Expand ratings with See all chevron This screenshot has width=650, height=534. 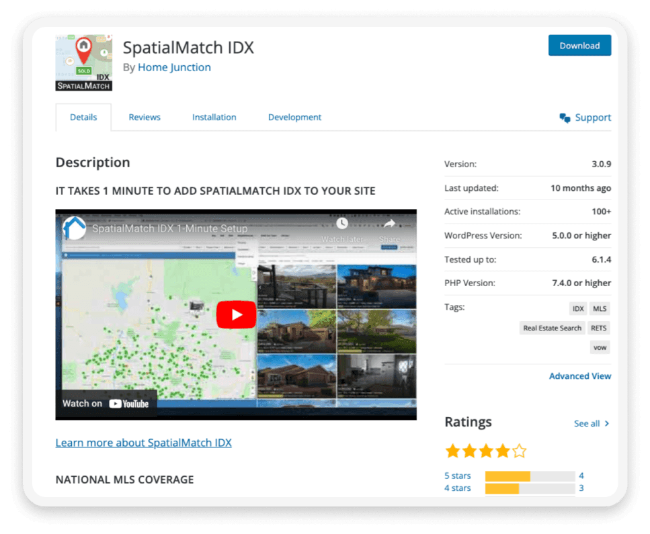(607, 423)
